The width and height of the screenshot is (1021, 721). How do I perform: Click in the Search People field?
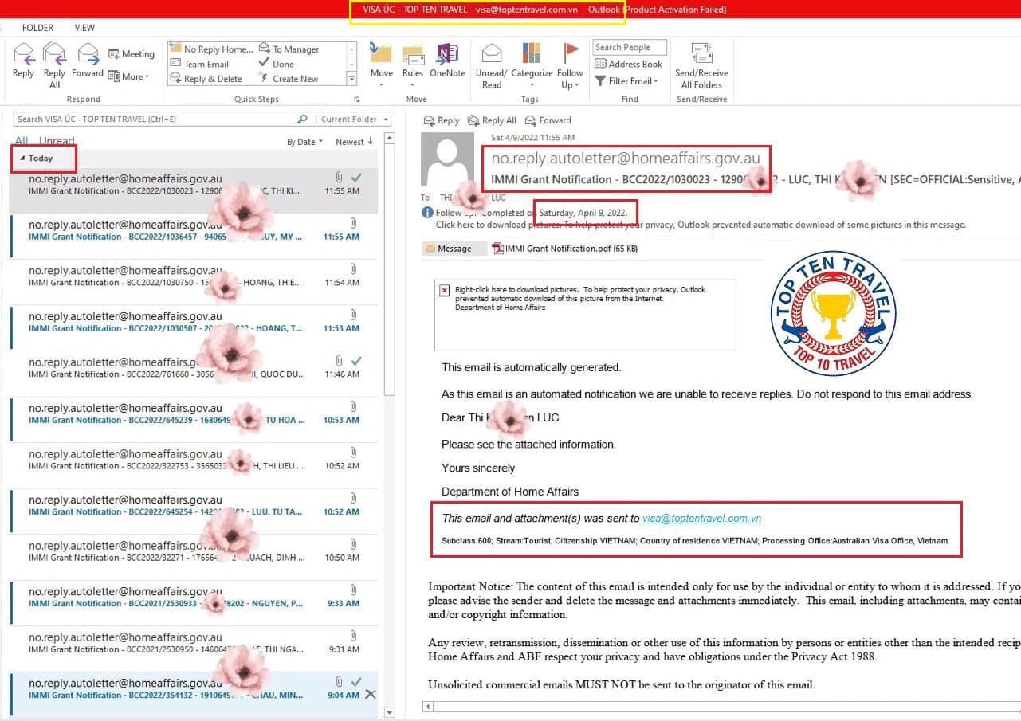point(629,48)
